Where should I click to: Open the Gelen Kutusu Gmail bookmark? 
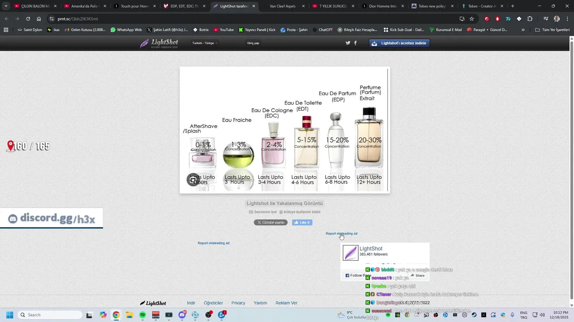coord(85,30)
